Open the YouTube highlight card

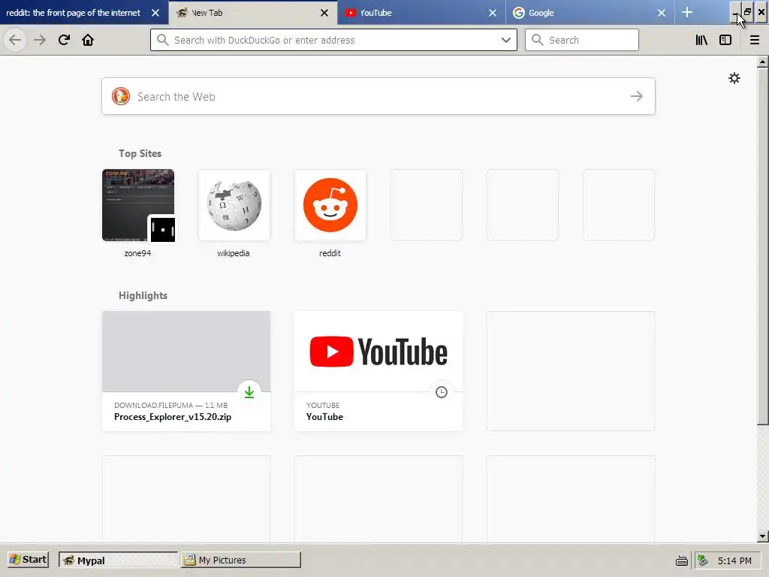coord(378,371)
